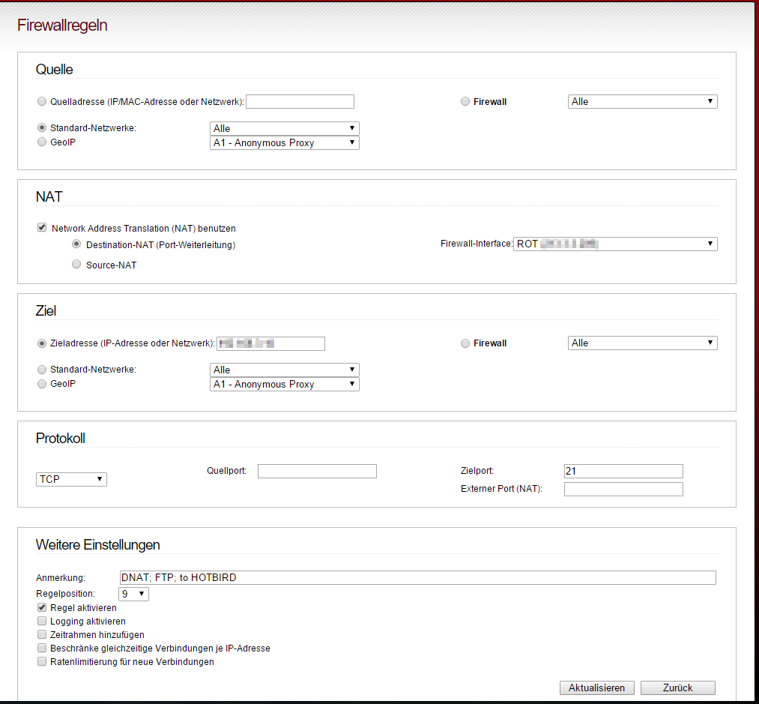Click the Zieladresse input field
759x704 pixels.
(x=270, y=343)
